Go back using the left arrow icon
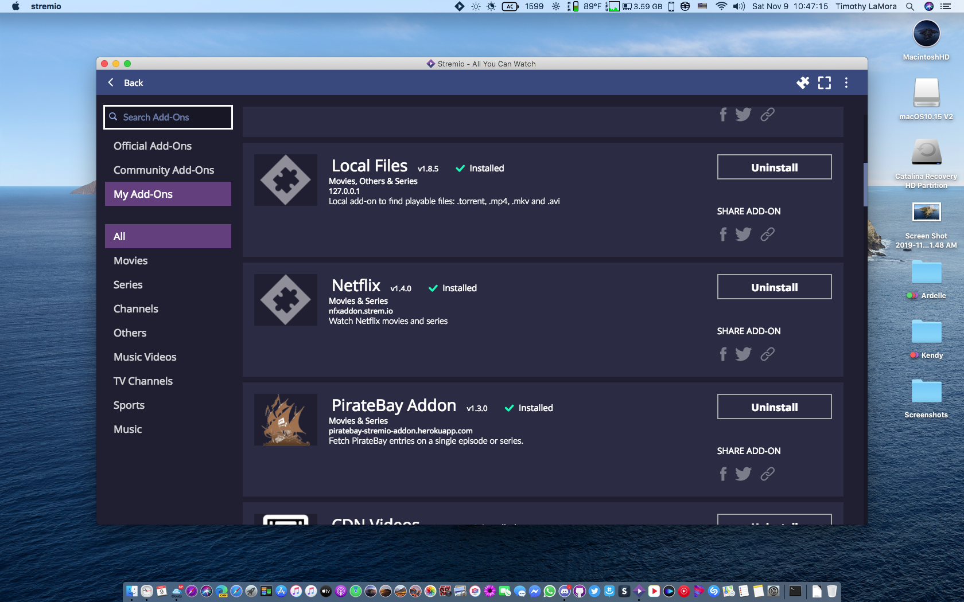Viewport: 964px width, 602px height. [x=111, y=83]
